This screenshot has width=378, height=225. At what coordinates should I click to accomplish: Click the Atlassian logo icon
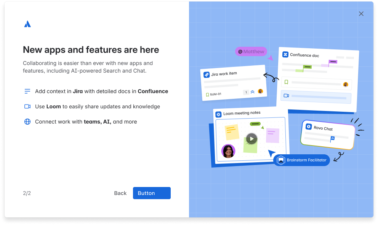(27, 24)
